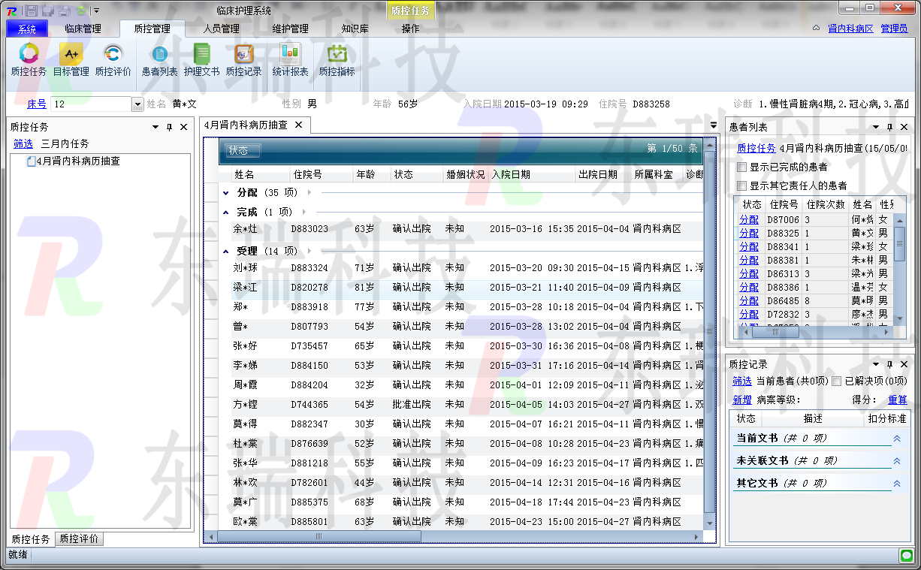Open the 患者列表 ribbon tool
The width and height of the screenshot is (921, 570).
[x=159, y=60]
